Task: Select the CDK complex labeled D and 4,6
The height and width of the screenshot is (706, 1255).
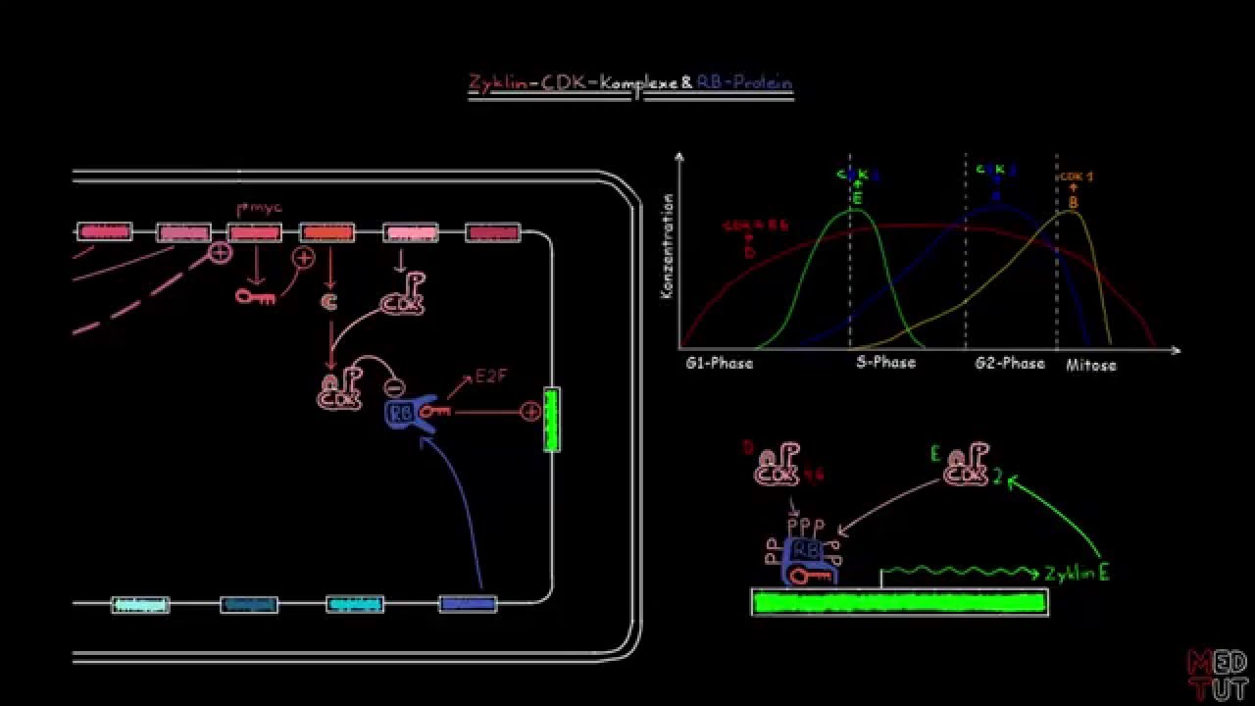Action: (778, 466)
